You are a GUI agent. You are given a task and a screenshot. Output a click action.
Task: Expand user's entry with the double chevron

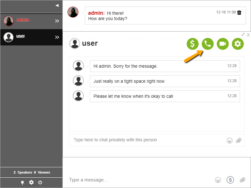pyautogui.click(x=57, y=37)
